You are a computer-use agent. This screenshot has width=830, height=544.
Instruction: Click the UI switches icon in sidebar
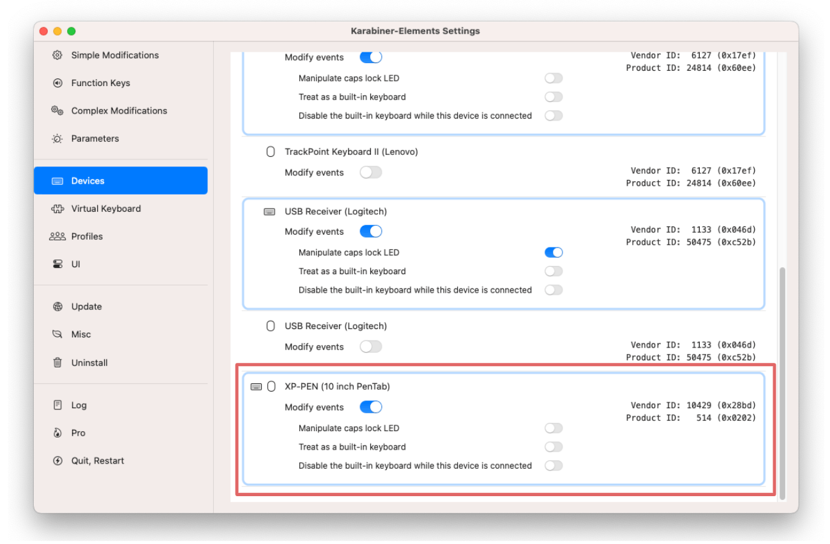coord(57,264)
